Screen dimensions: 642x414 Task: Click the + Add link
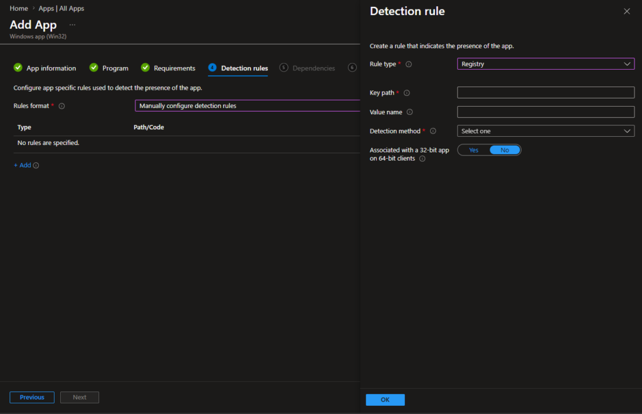23,166
